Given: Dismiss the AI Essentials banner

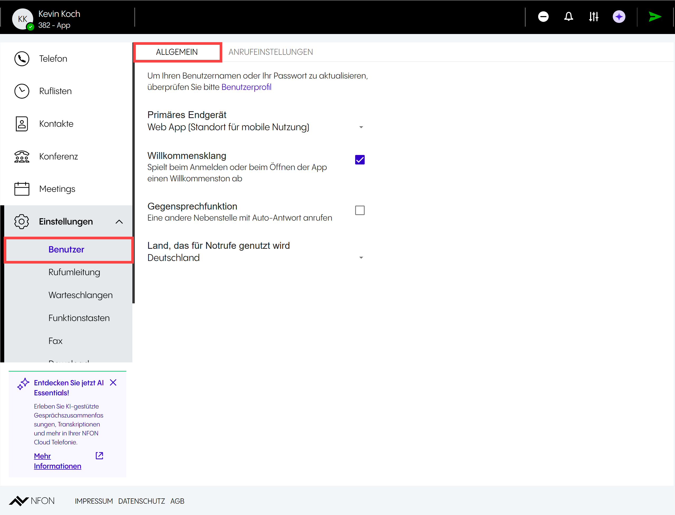Looking at the screenshot, I should coord(113,382).
